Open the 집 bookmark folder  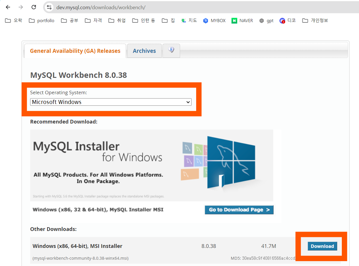168,21
